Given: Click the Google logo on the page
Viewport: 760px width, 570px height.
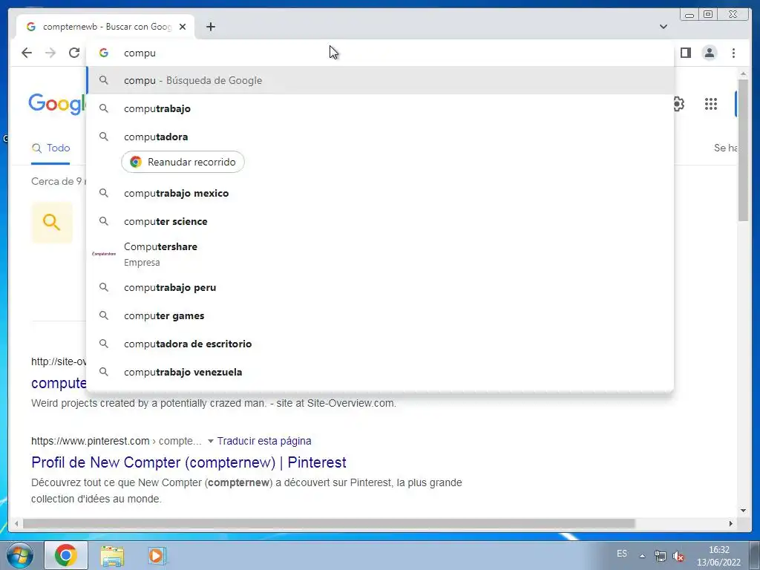Looking at the screenshot, I should [x=57, y=104].
